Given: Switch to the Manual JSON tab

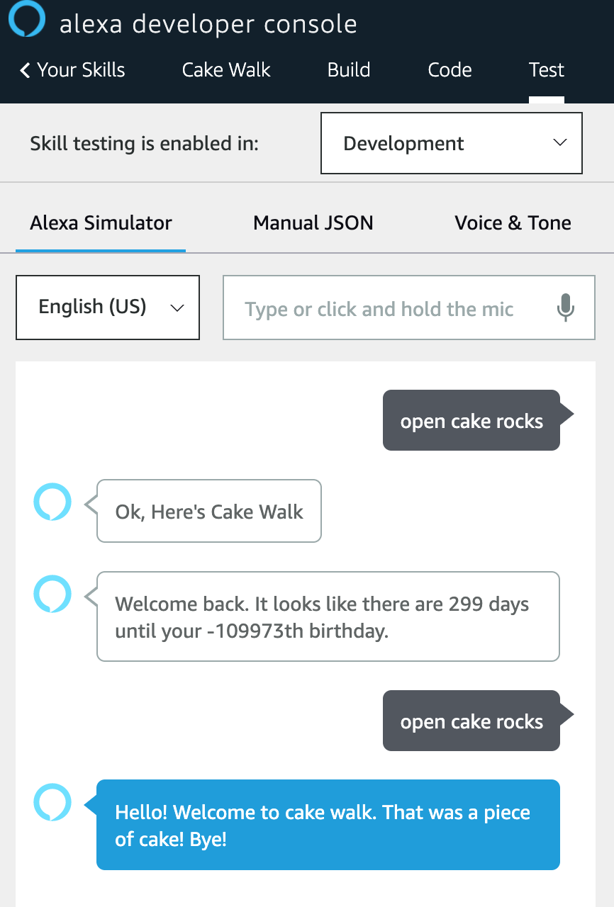Looking at the screenshot, I should pos(313,222).
